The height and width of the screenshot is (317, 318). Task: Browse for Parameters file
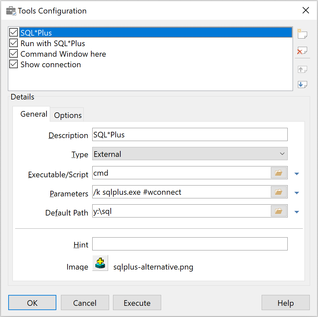coord(279,192)
